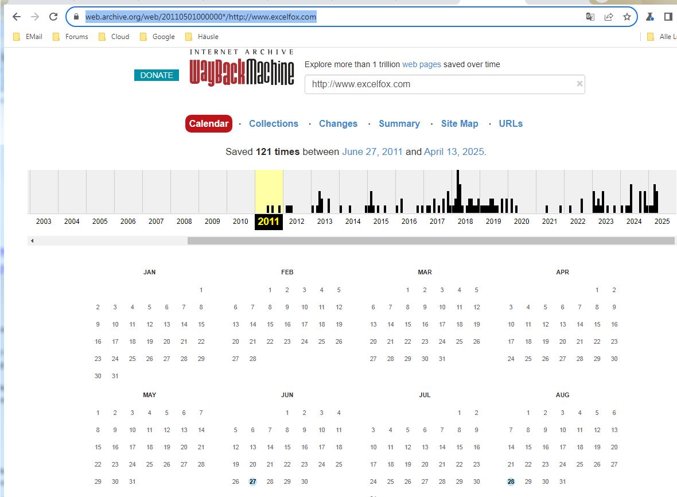
Task: Click the FEB month heading
Action: point(287,272)
